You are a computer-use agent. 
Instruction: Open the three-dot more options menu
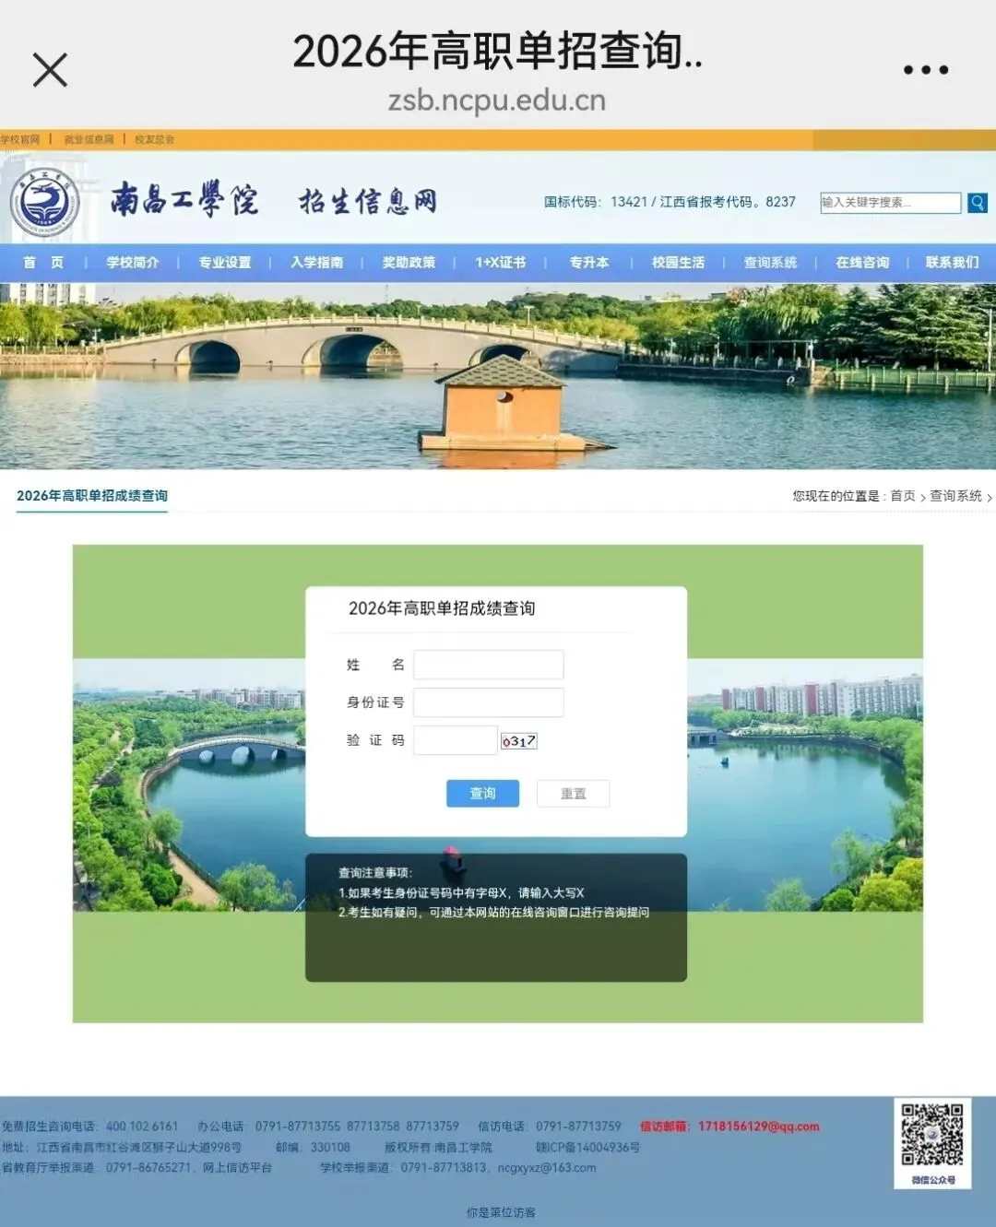pyautogui.click(x=925, y=70)
